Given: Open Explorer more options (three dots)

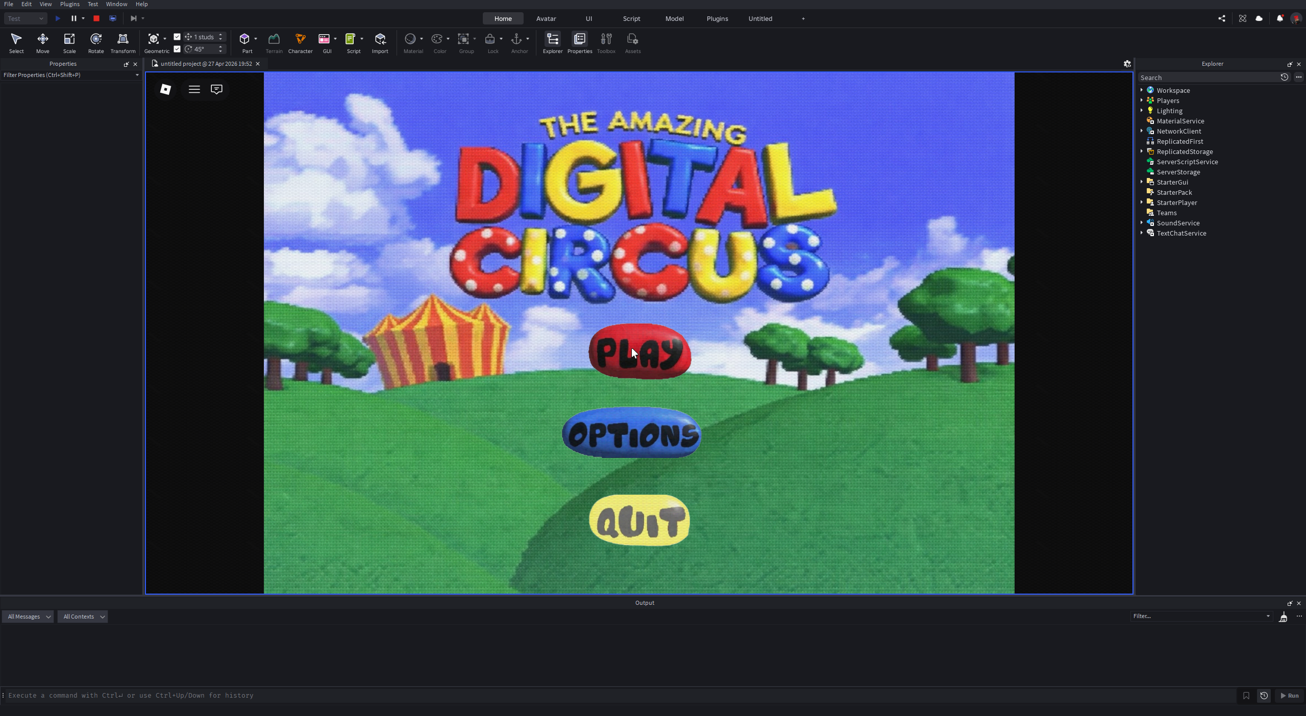Looking at the screenshot, I should (x=1299, y=78).
